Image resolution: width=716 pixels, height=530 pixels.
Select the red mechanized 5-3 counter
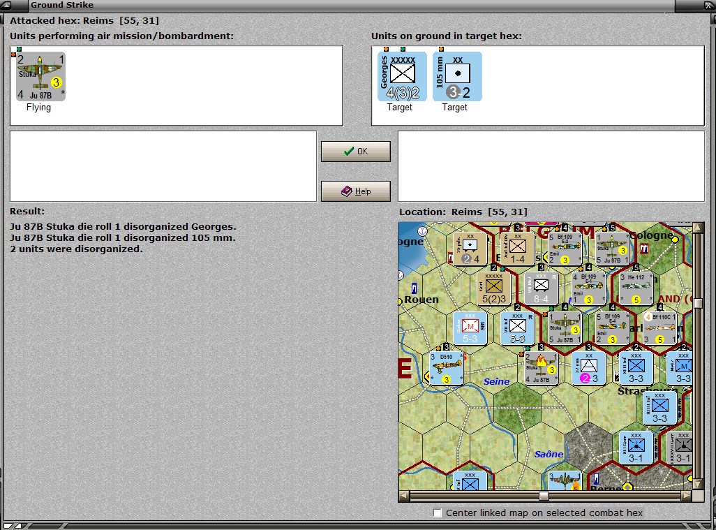[470, 328]
